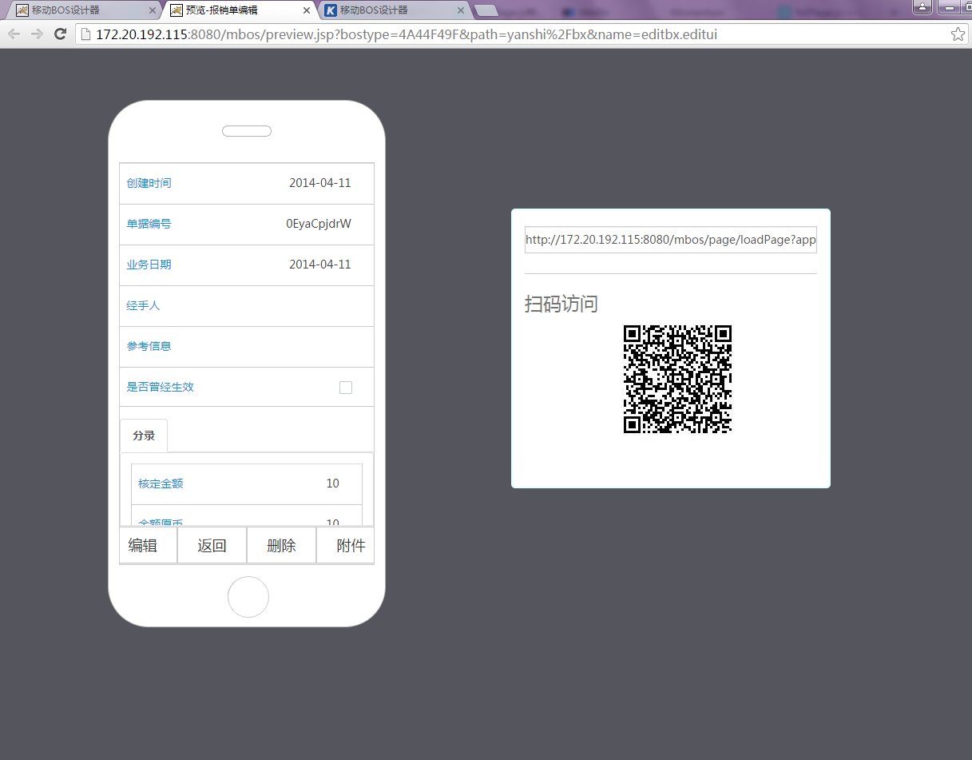Click the 经手人 field row
972x760 pixels.
[246, 306]
